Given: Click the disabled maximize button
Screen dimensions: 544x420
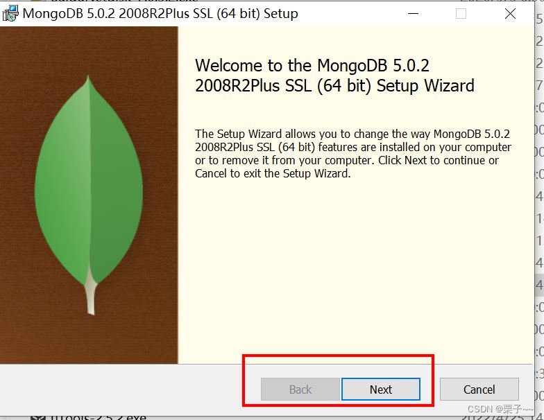Looking at the screenshot, I should click(461, 14).
